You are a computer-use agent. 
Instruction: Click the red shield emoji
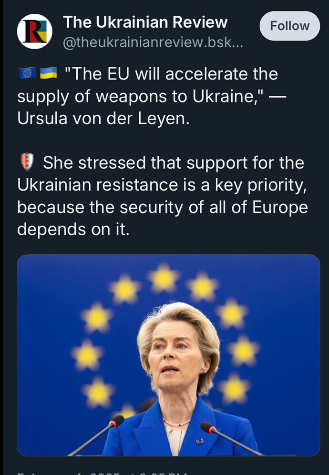coord(27,162)
